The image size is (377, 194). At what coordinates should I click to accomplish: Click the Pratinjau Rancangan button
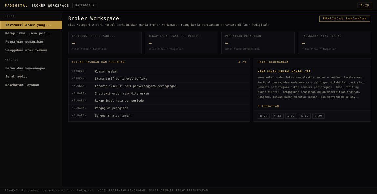[345, 18]
